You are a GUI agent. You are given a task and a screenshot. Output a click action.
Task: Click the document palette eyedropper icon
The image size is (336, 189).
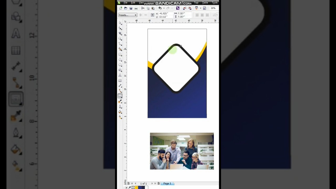click(x=130, y=187)
